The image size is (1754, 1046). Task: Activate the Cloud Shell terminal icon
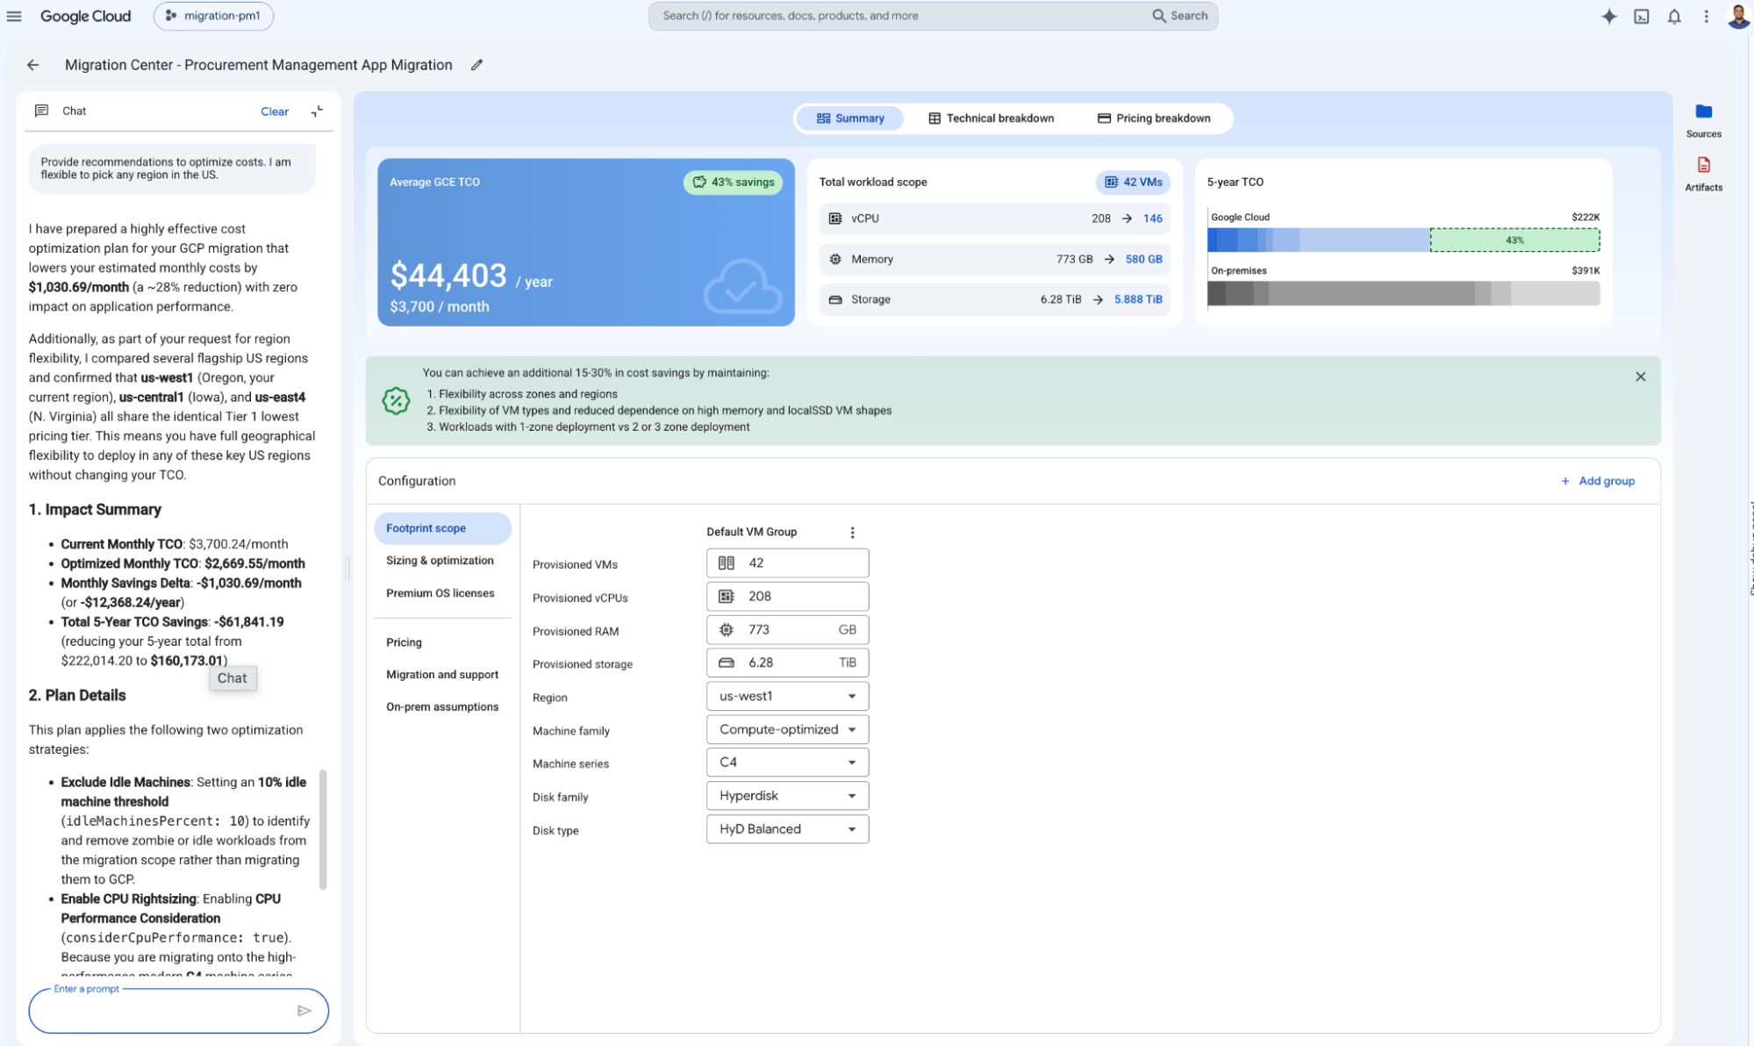tap(1641, 16)
